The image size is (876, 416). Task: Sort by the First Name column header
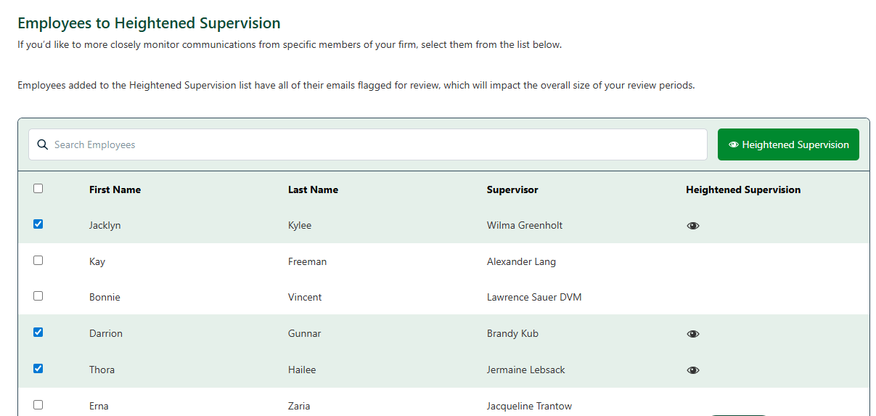[115, 189]
